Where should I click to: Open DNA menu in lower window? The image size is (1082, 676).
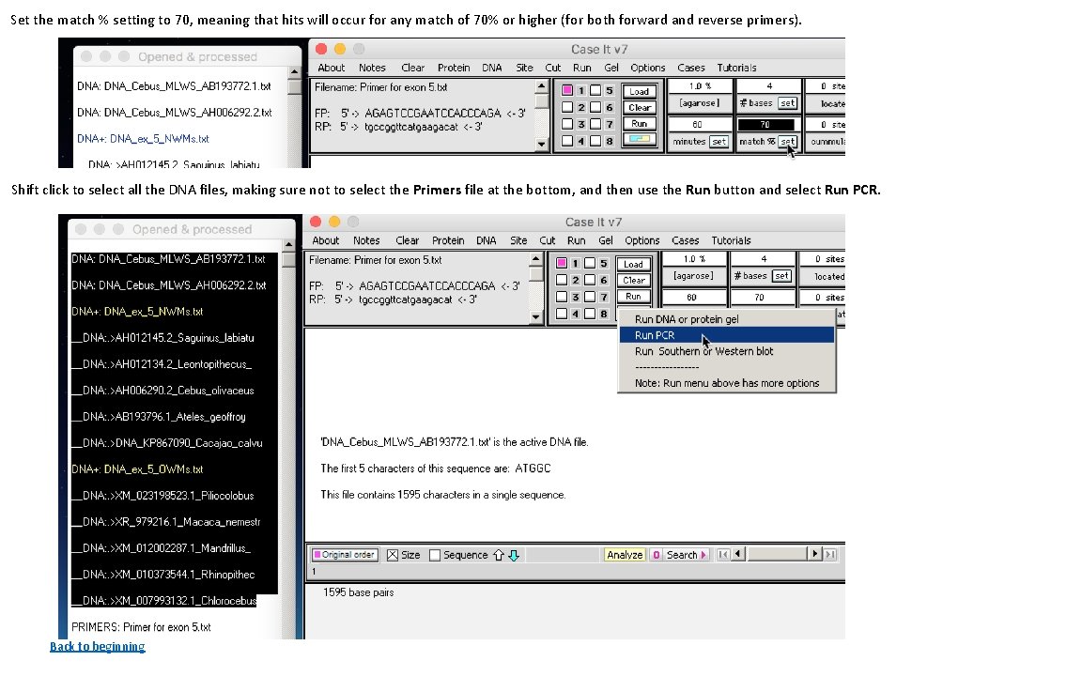coord(486,240)
